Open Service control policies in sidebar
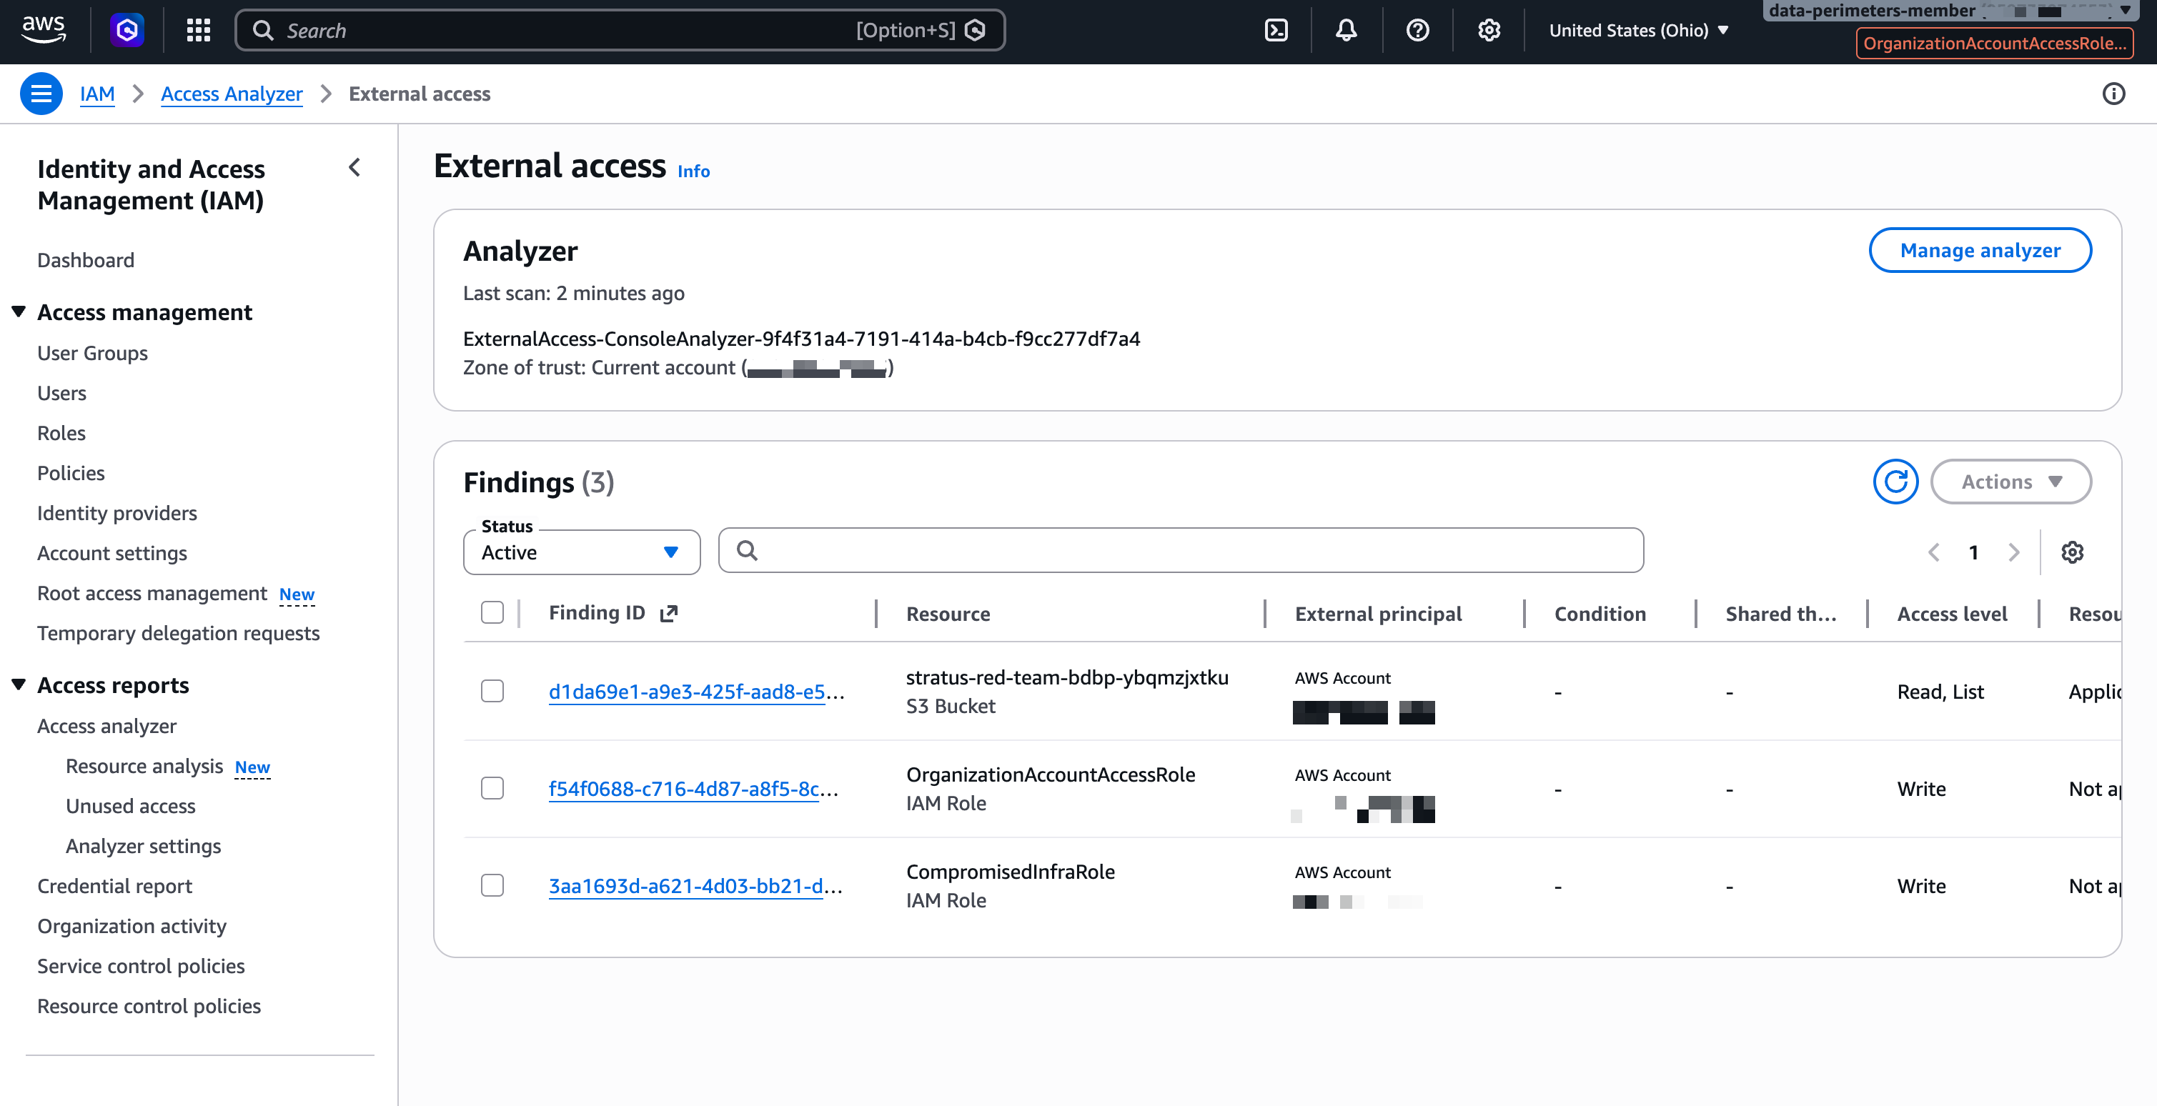This screenshot has width=2157, height=1106. pyautogui.click(x=141, y=966)
